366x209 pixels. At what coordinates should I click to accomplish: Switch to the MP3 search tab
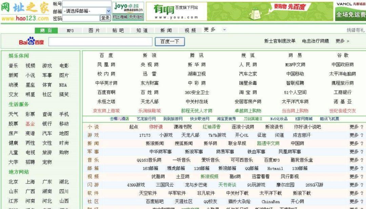[70, 31]
